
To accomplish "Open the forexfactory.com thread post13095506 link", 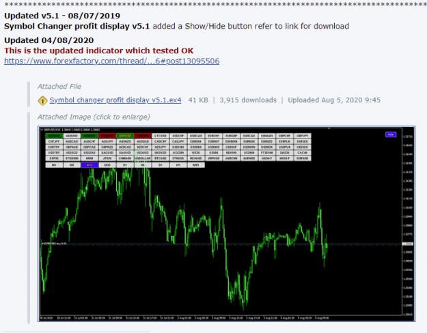I will (111, 61).
